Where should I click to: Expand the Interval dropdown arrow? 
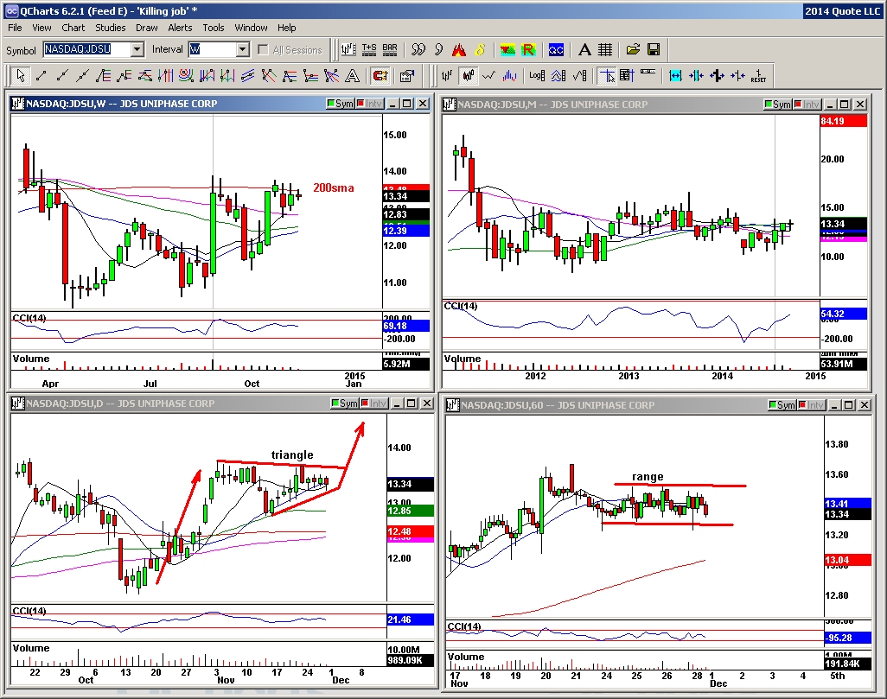243,50
